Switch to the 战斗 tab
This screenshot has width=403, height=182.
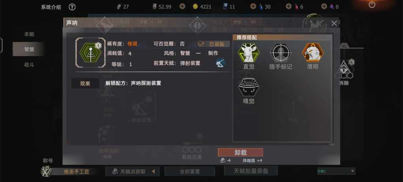(x=29, y=65)
